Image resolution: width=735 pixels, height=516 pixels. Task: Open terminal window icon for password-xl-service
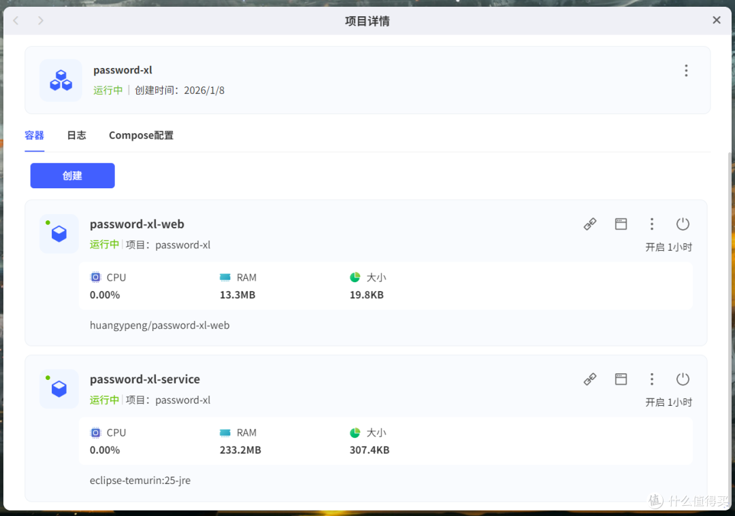point(621,379)
